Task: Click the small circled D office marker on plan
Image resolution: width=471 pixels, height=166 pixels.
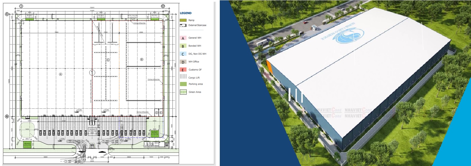Action: pos(157,113)
